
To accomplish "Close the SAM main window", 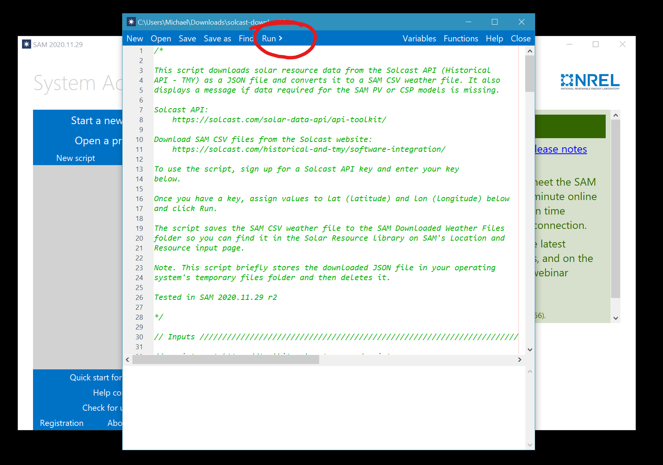I will click(x=622, y=44).
